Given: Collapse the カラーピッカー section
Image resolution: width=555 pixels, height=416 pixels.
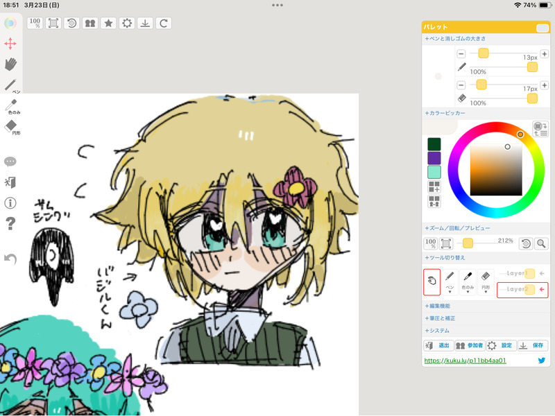Looking at the screenshot, I should [445, 113].
